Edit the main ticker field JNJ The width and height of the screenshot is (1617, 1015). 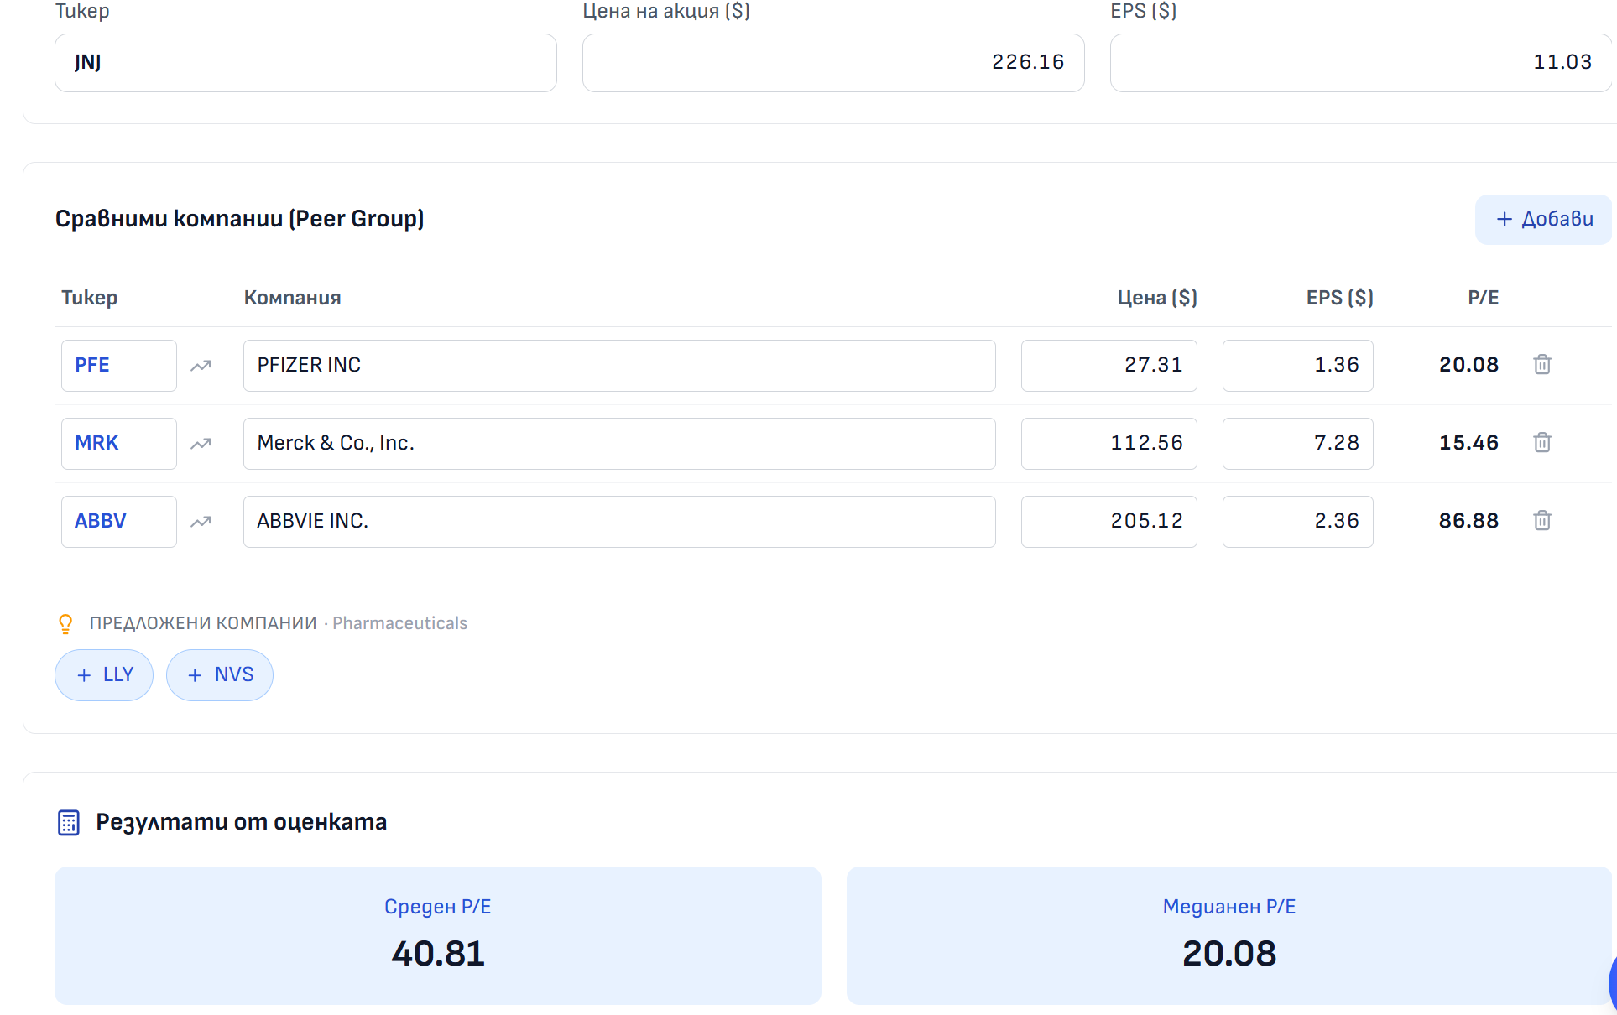pyautogui.click(x=305, y=63)
